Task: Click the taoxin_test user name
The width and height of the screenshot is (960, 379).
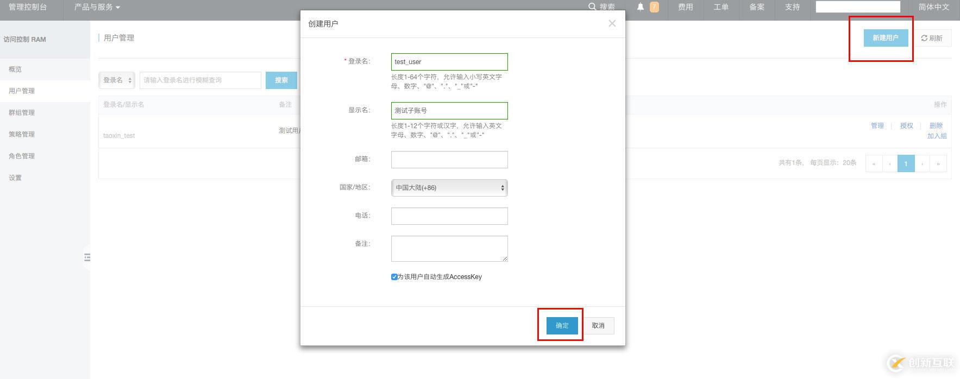Action: (x=119, y=136)
